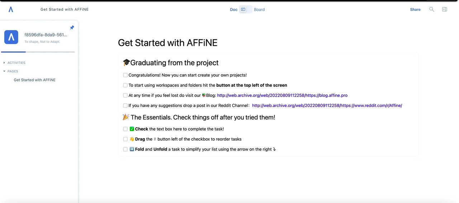The width and height of the screenshot is (459, 203).
Task: Check the 'If you have any suggestions' checkbox
Action: (126, 105)
